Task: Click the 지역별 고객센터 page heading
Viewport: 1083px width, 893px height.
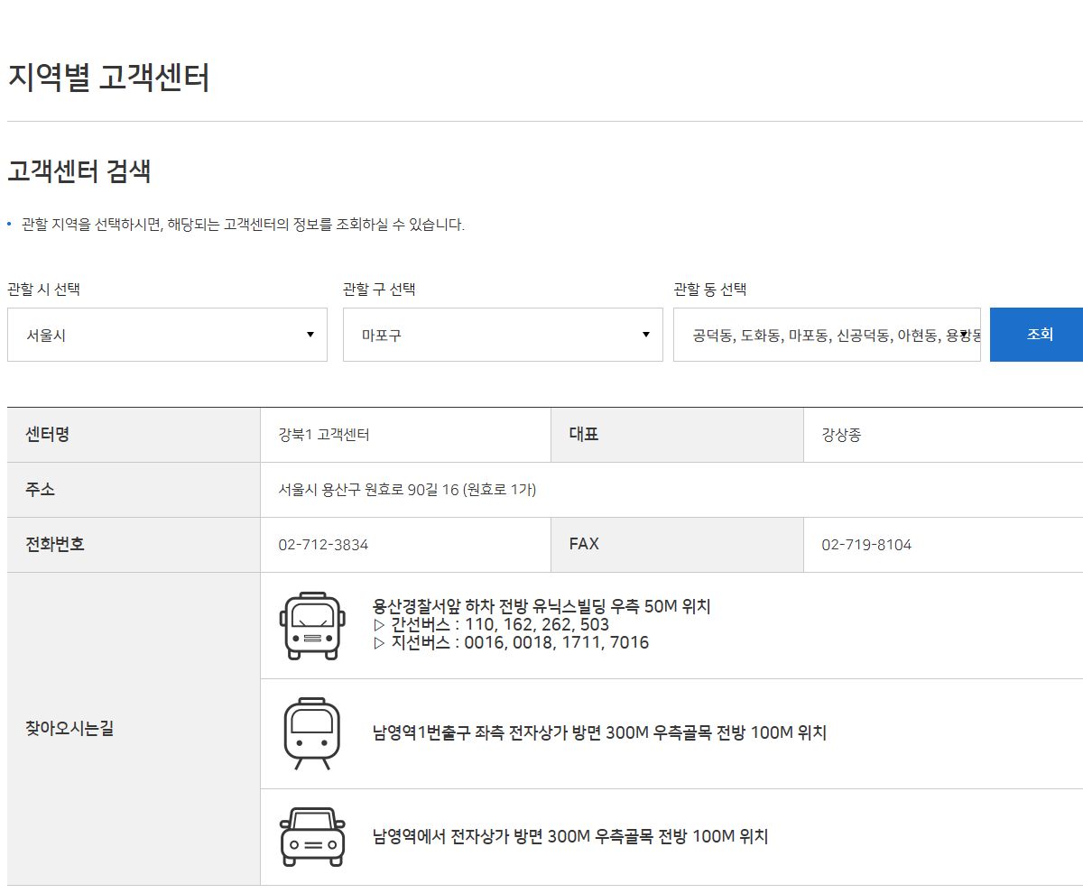Action: pos(108,78)
